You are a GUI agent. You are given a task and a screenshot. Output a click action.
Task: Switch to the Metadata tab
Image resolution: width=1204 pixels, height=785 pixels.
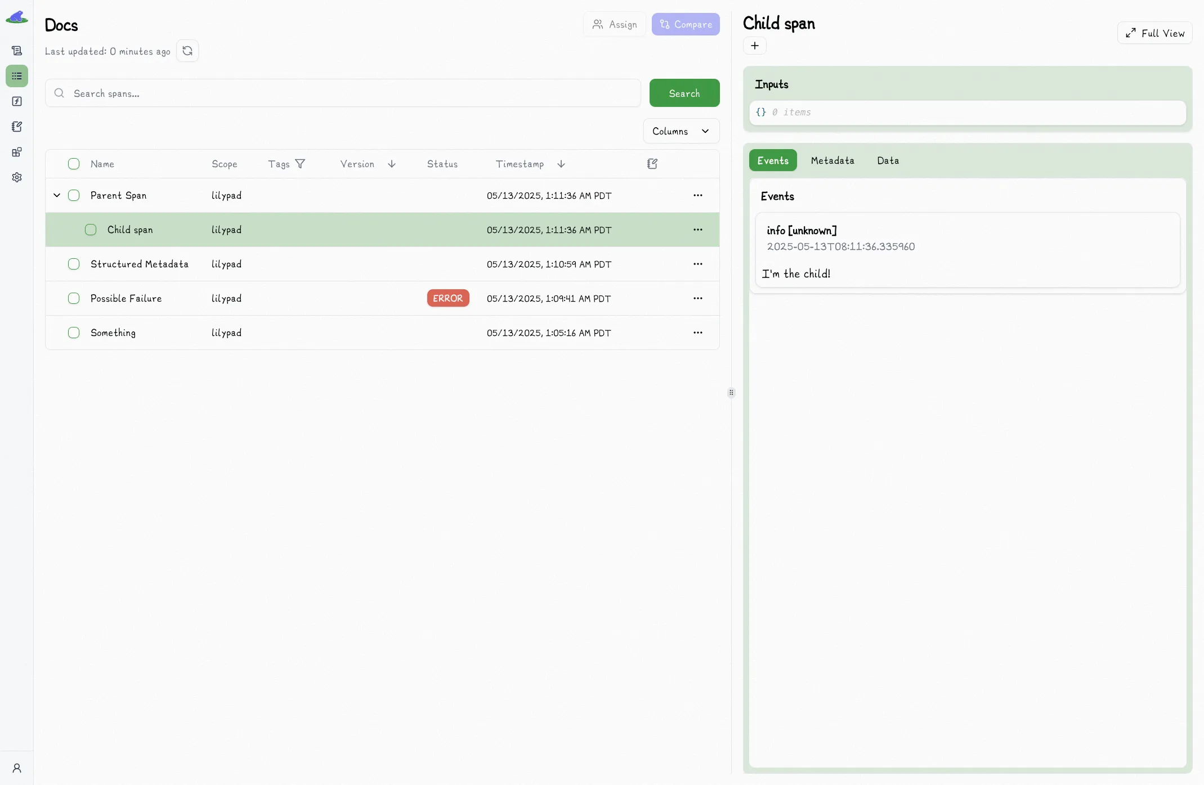[x=832, y=160]
